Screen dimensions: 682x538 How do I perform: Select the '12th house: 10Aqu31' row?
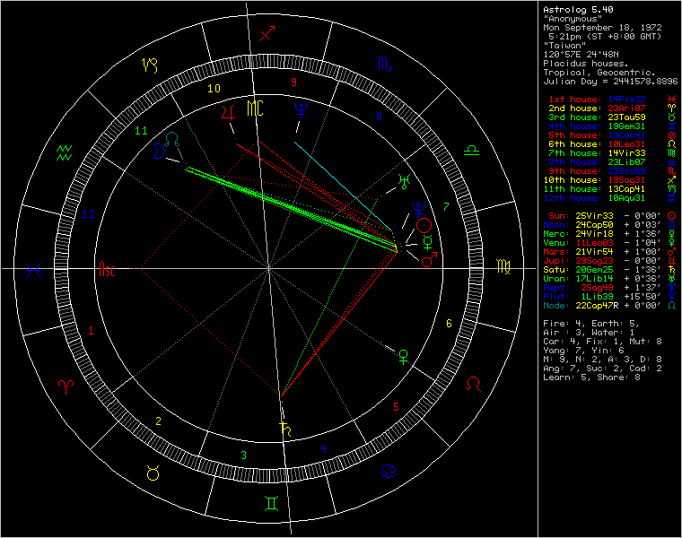tap(610, 198)
